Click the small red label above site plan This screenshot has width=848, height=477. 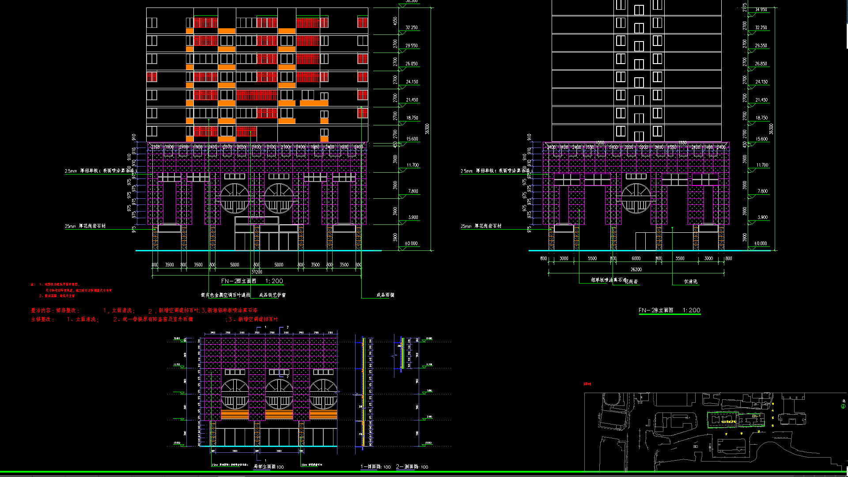(587, 384)
